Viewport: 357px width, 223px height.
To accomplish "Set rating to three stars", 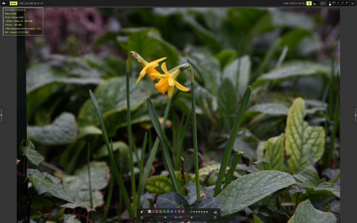I will (x=202, y=212).
